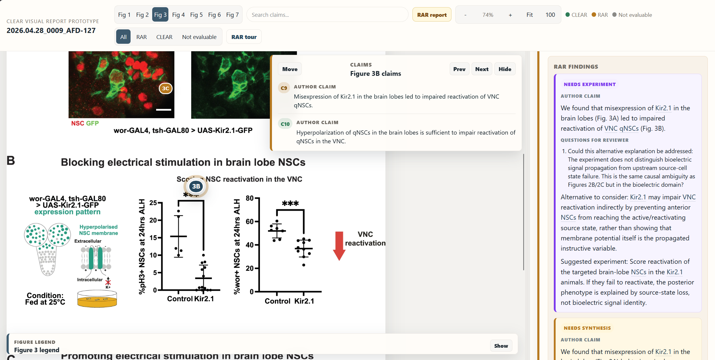Select the C9 claim badge

tap(284, 88)
